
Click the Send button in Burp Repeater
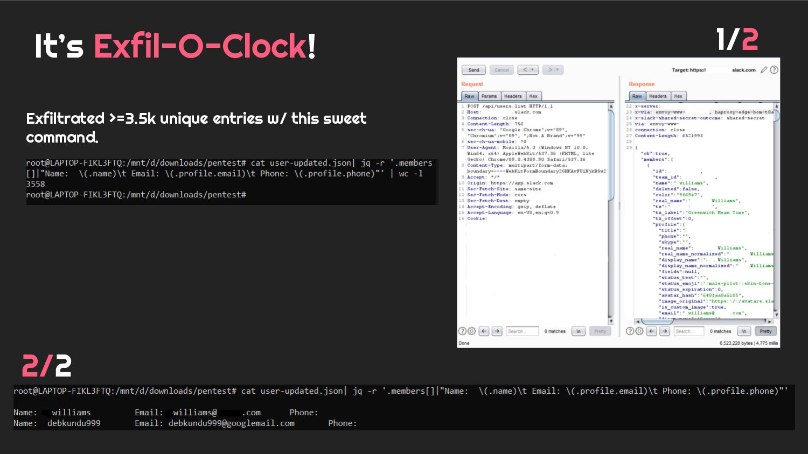[474, 70]
